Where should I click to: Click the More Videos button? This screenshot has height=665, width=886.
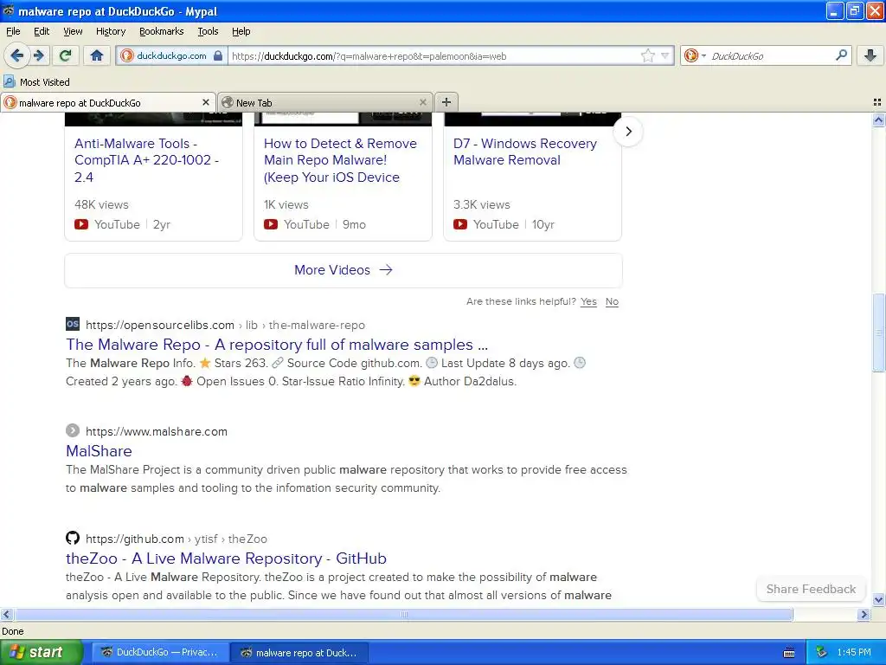[x=343, y=270]
